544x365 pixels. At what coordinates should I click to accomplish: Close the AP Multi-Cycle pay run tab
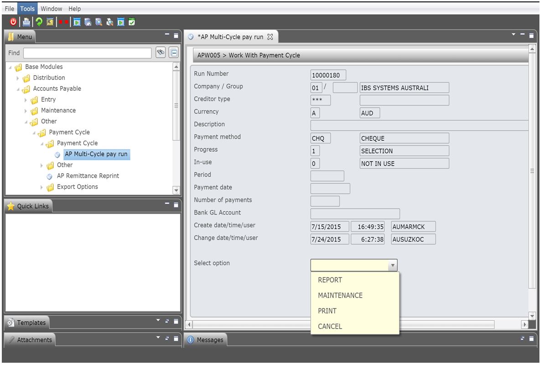point(270,37)
